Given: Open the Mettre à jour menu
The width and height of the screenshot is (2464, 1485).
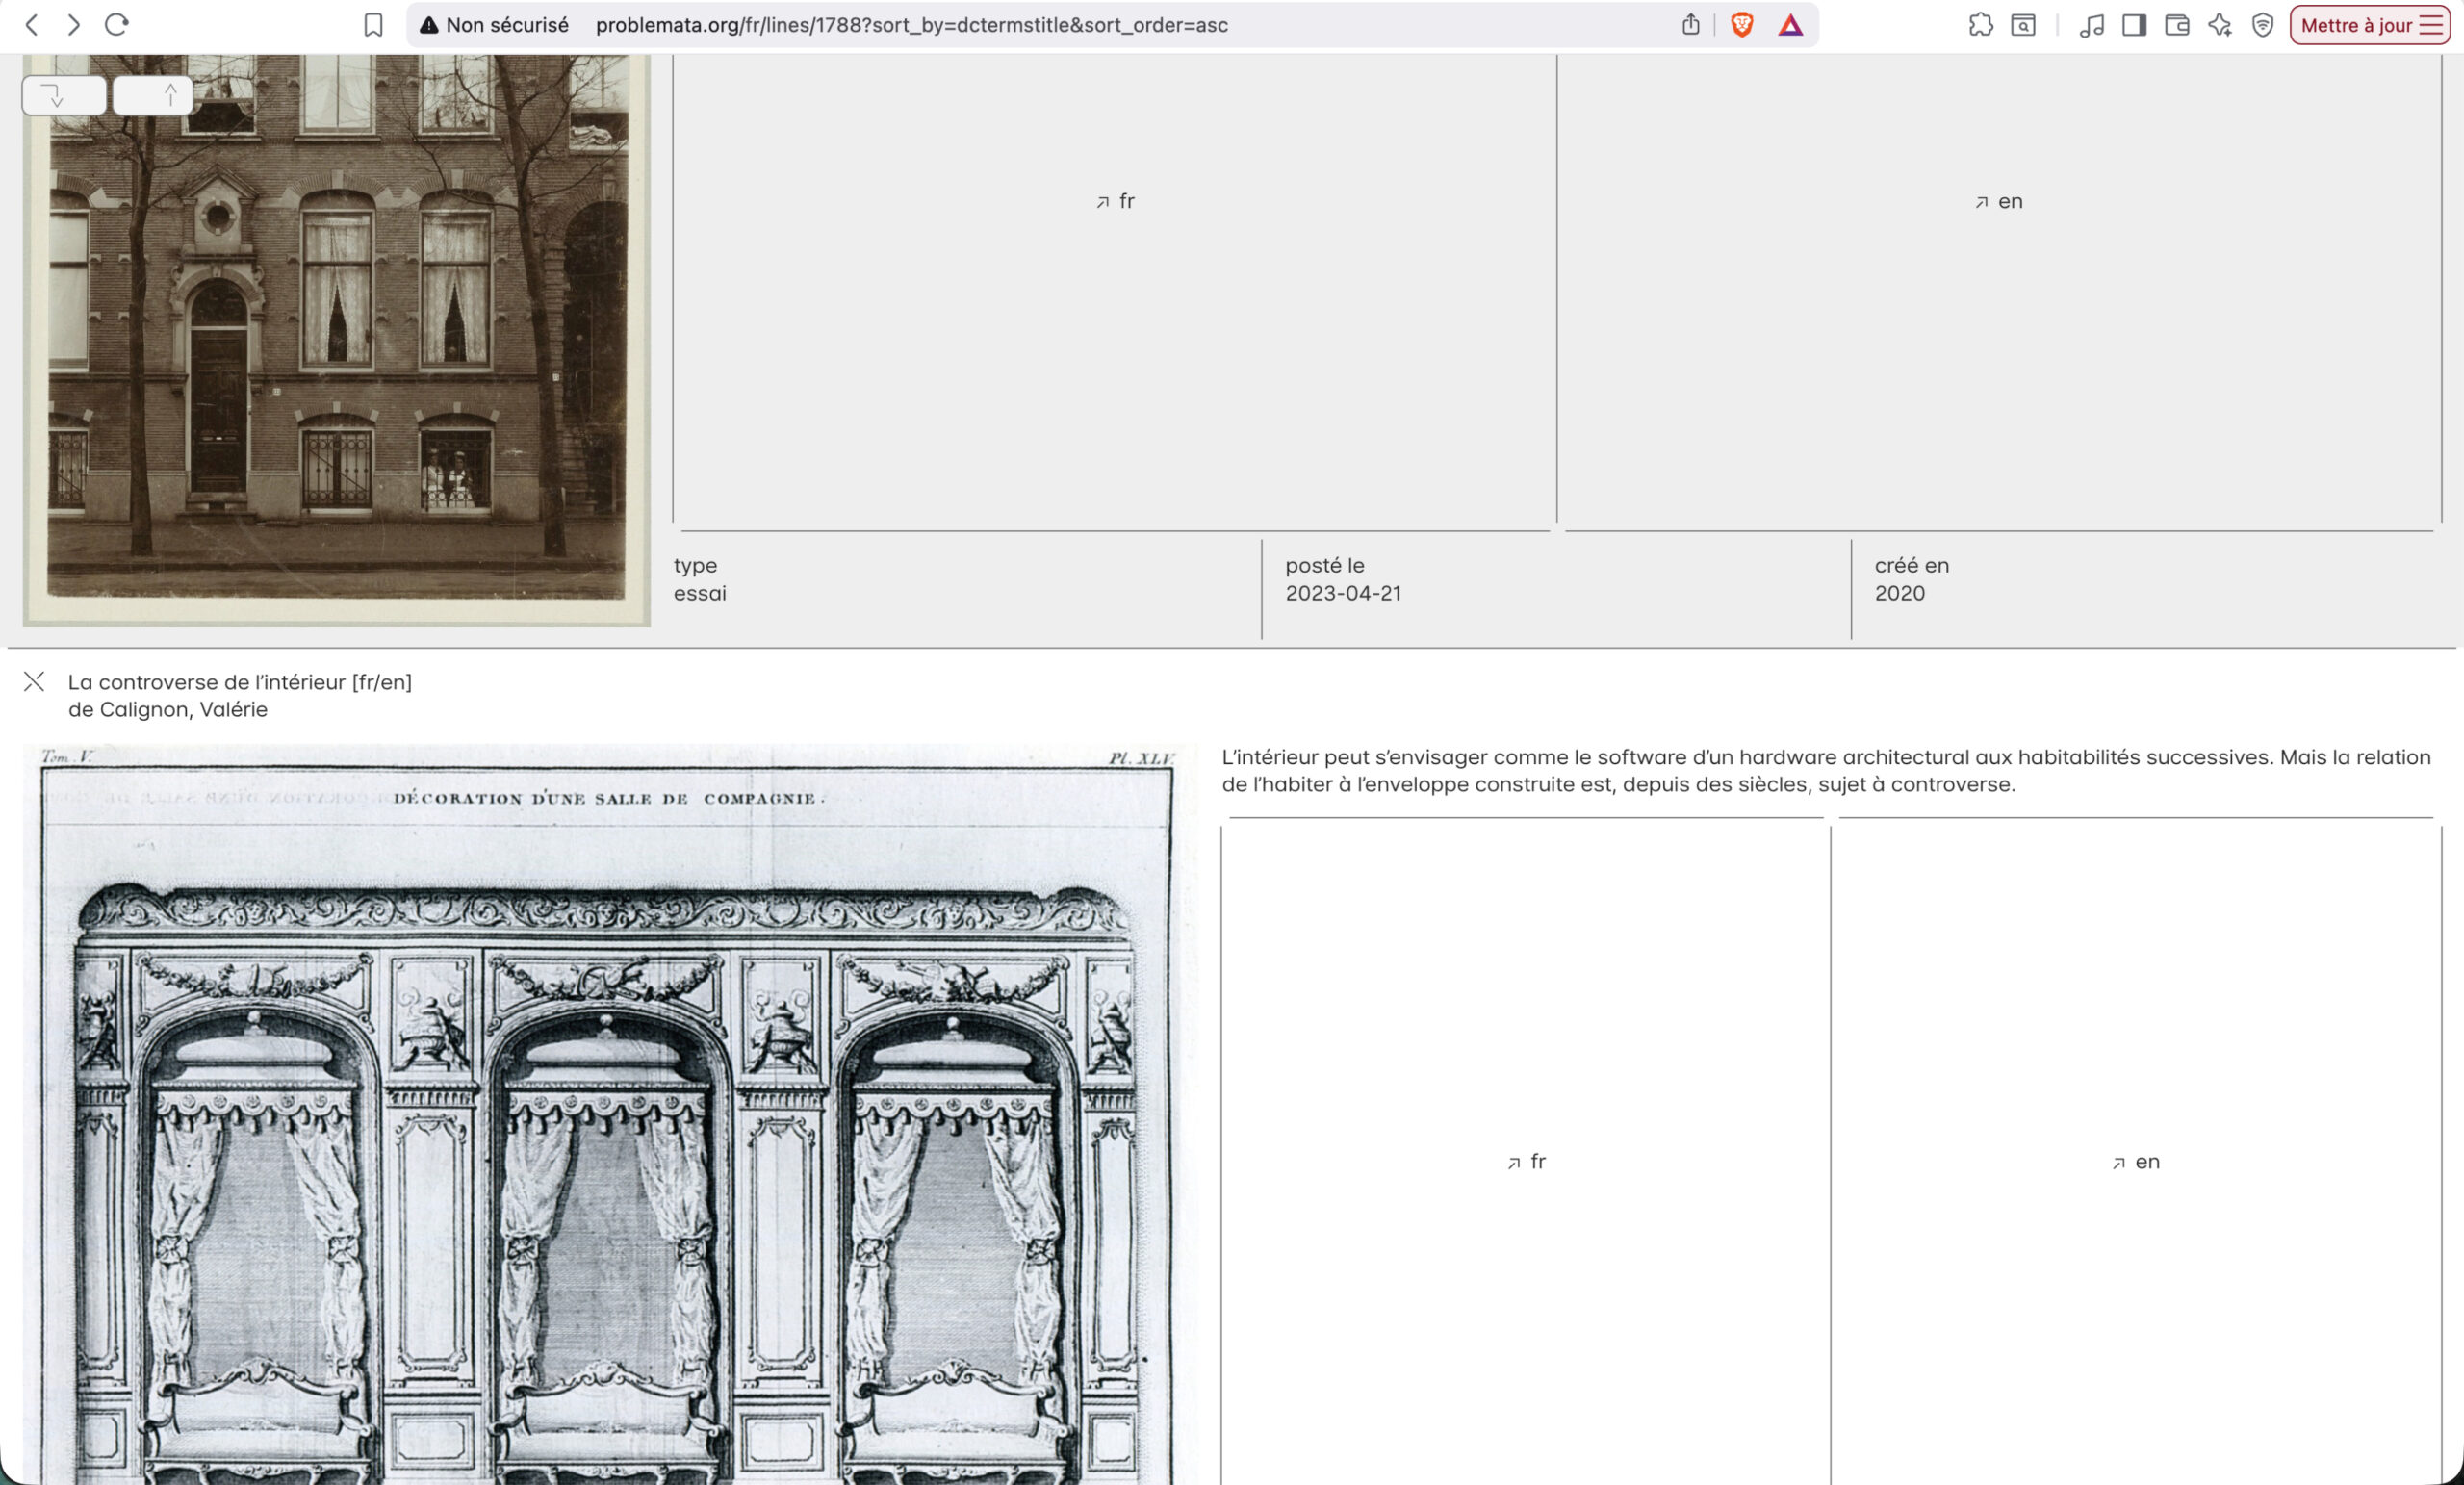Looking at the screenshot, I should [2370, 25].
